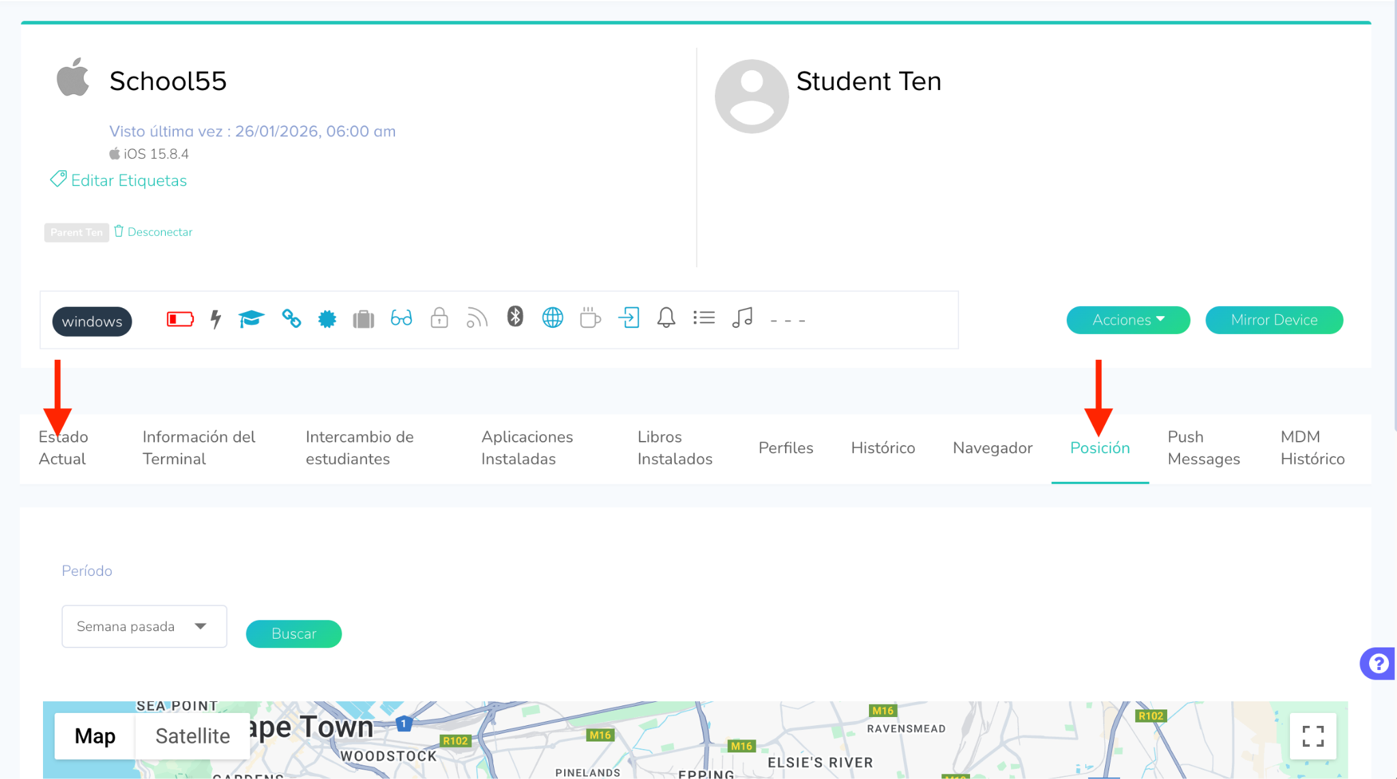Click the chain link icon

(x=291, y=318)
